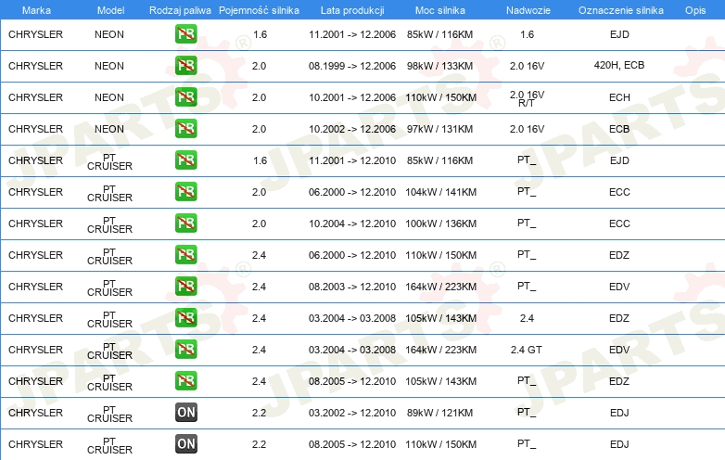Viewport: 725px width, 460px height.
Task: Click the ECH engine code cell
Action: (x=618, y=97)
